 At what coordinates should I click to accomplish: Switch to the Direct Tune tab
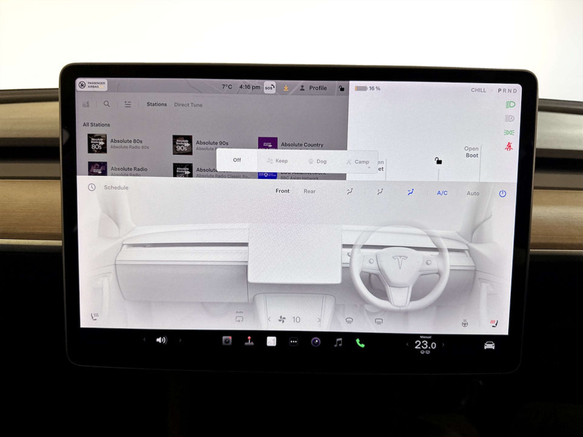188,104
